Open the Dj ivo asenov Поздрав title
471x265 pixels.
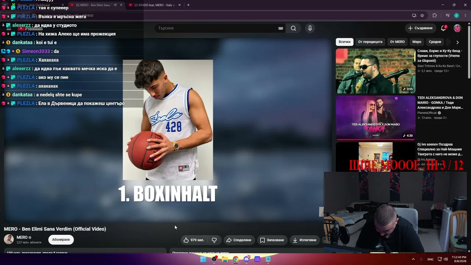click(440, 149)
